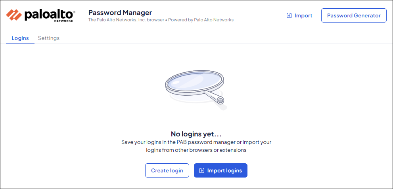Click the vertical divider beside the logo

pos(82,15)
